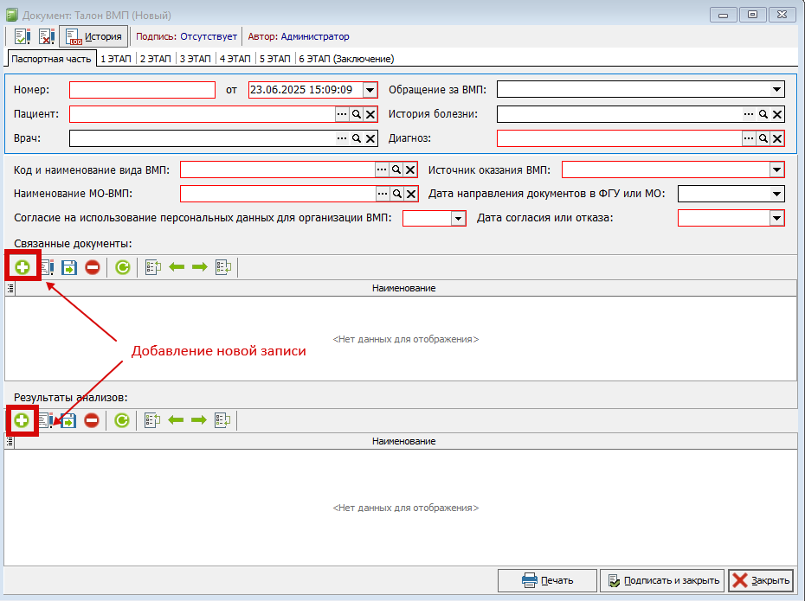Open the document date dropdown arrow
Viewport: 805px width, 601px height.
coord(370,90)
